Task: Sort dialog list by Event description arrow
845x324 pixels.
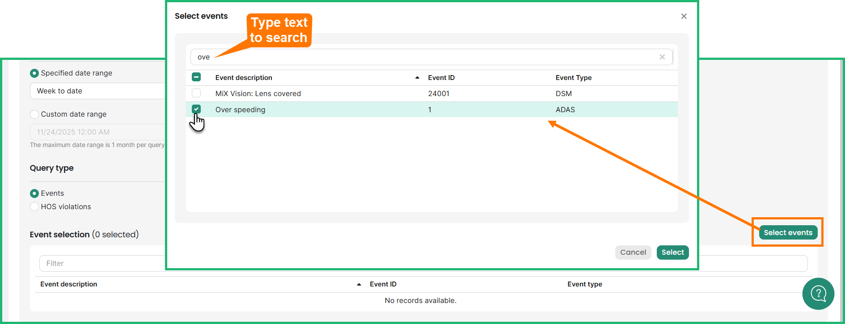Action: pos(417,78)
